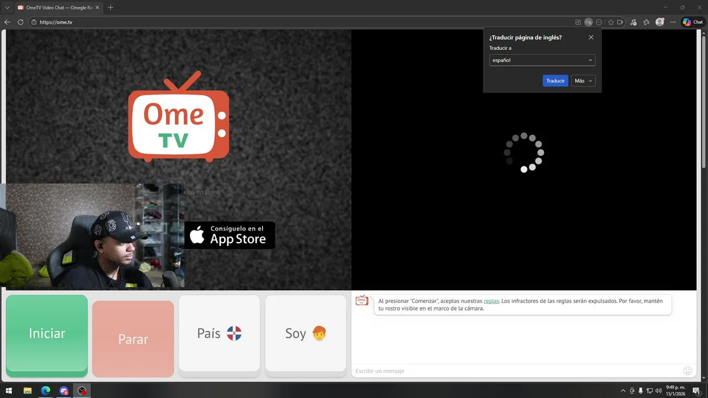
Task: Open the notification center icon
Action: coord(696,391)
